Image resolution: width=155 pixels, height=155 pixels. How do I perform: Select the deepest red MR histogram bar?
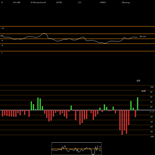(122, 122)
